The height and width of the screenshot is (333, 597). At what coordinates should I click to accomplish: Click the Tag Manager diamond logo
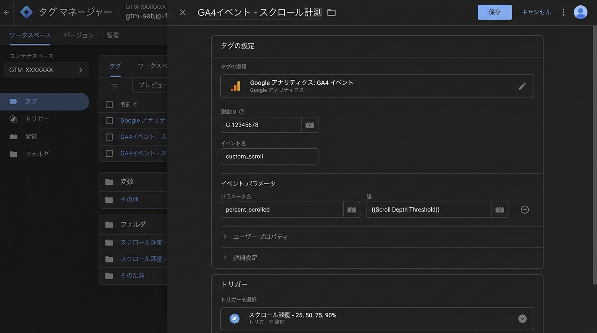pos(26,12)
